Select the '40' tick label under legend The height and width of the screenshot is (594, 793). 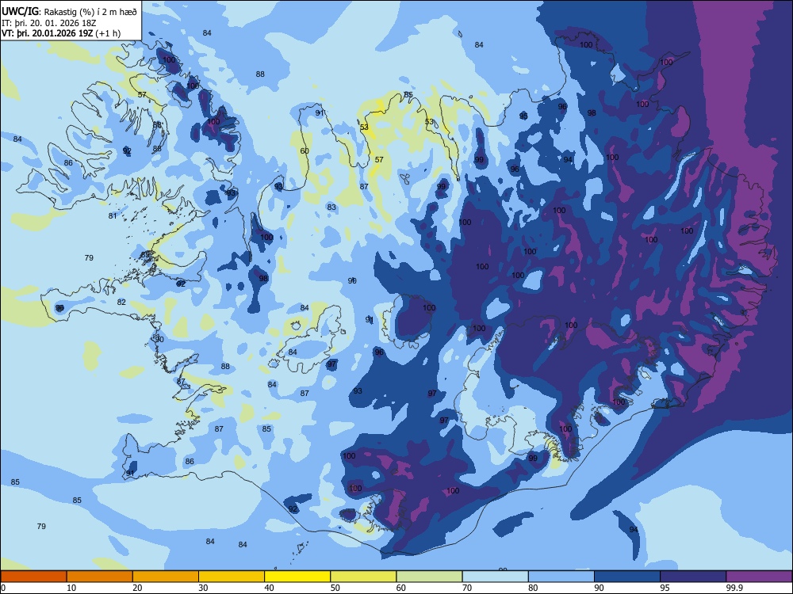[x=270, y=588]
